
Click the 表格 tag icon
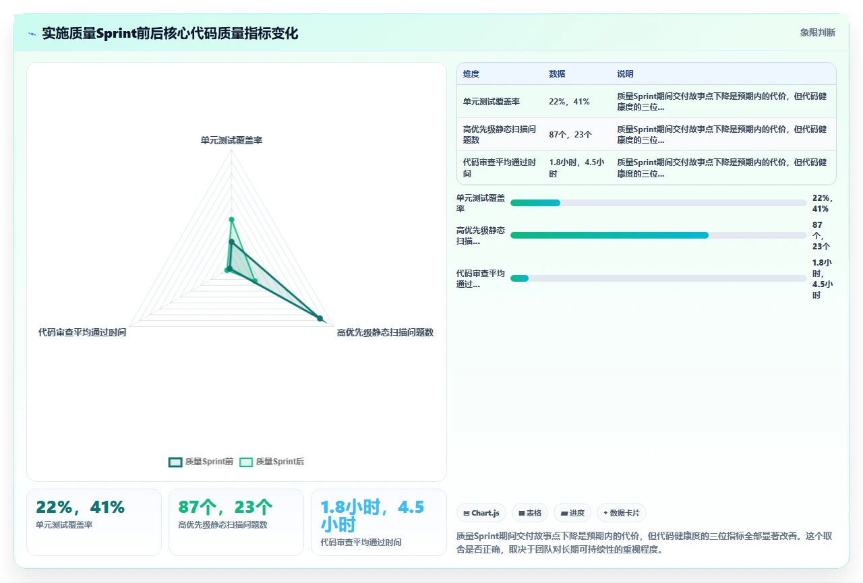521,513
